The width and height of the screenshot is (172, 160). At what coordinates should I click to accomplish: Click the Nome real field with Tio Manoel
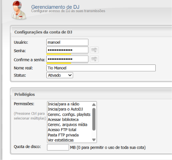coord(101,68)
